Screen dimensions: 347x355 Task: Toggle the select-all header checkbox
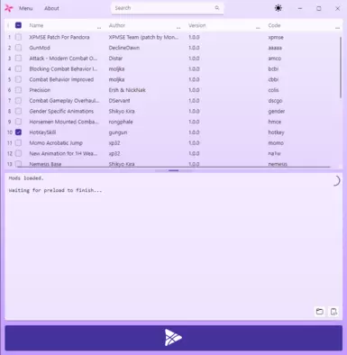(18, 25)
